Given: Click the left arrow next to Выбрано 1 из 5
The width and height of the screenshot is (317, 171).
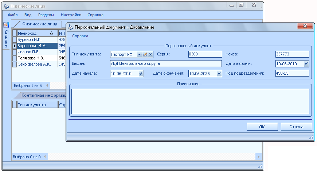Looking at the screenshot, I should point(47,85).
